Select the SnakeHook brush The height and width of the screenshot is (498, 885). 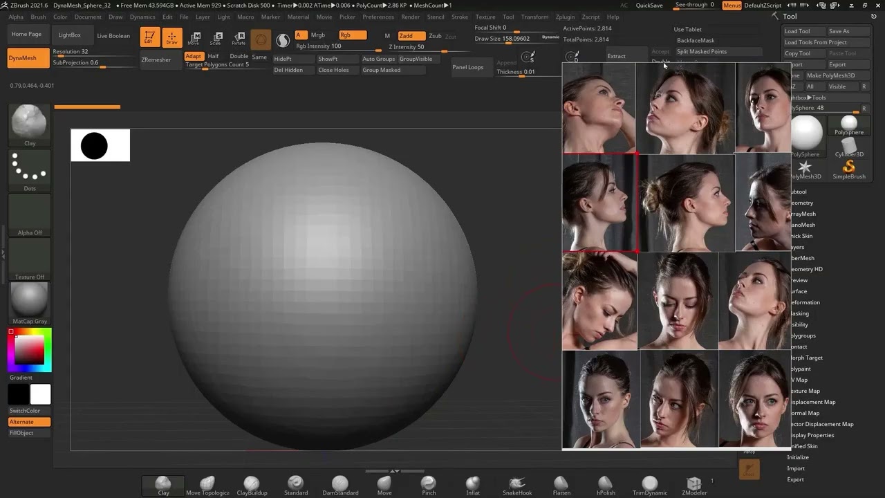[x=517, y=486]
